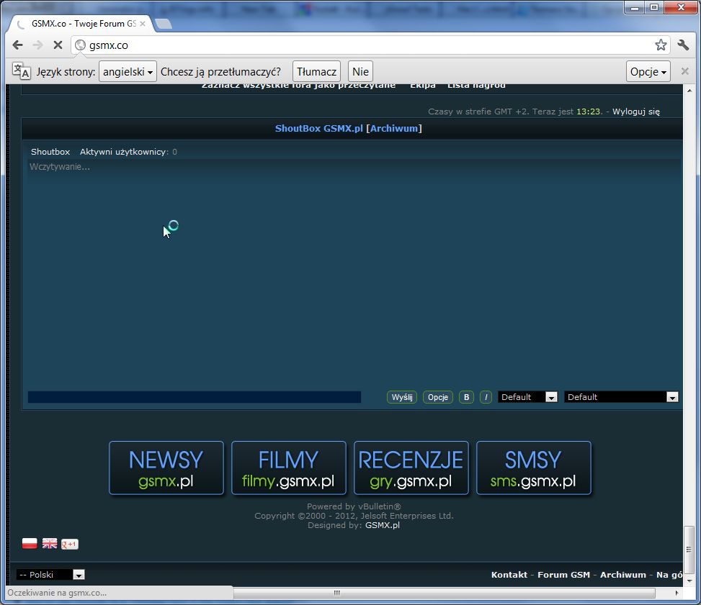Click the shoutbox message input field
Image resolution: width=701 pixels, height=605 pixels.
pyautogui.click(x=194, y=397)
